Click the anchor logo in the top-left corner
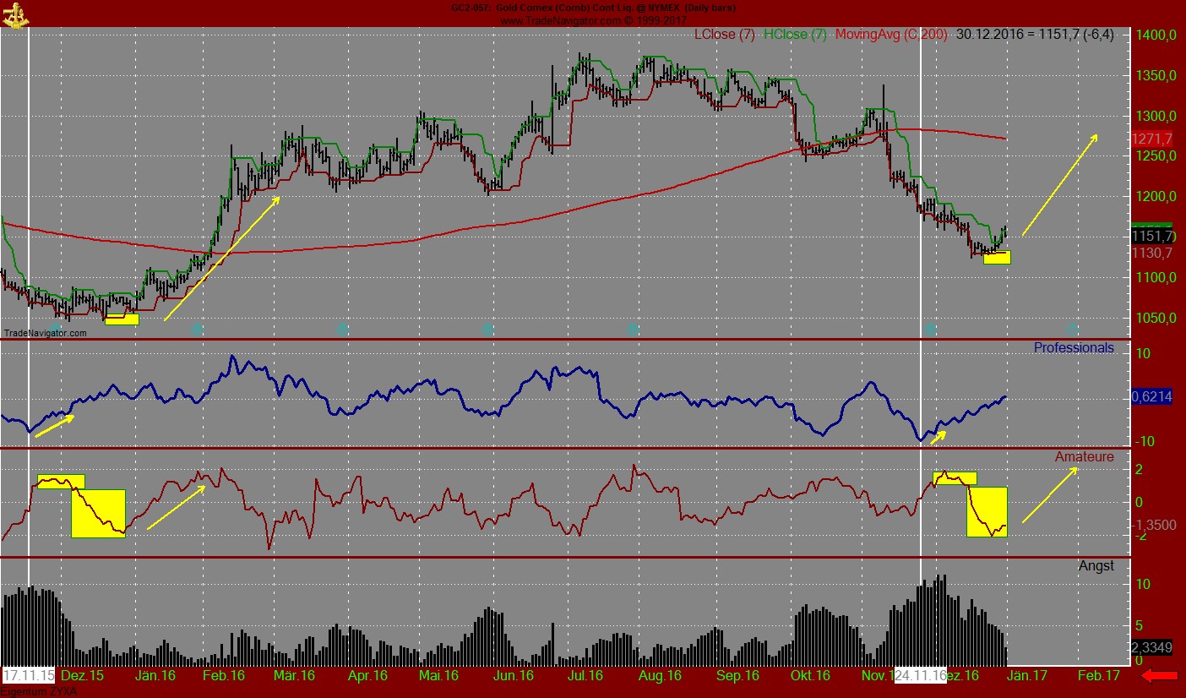 pyautogui.click(x=15, y=14)
